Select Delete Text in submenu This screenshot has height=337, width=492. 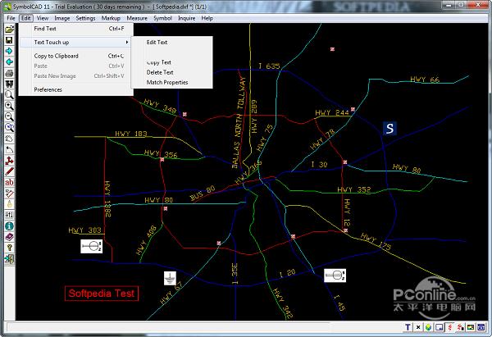(172, 72)
